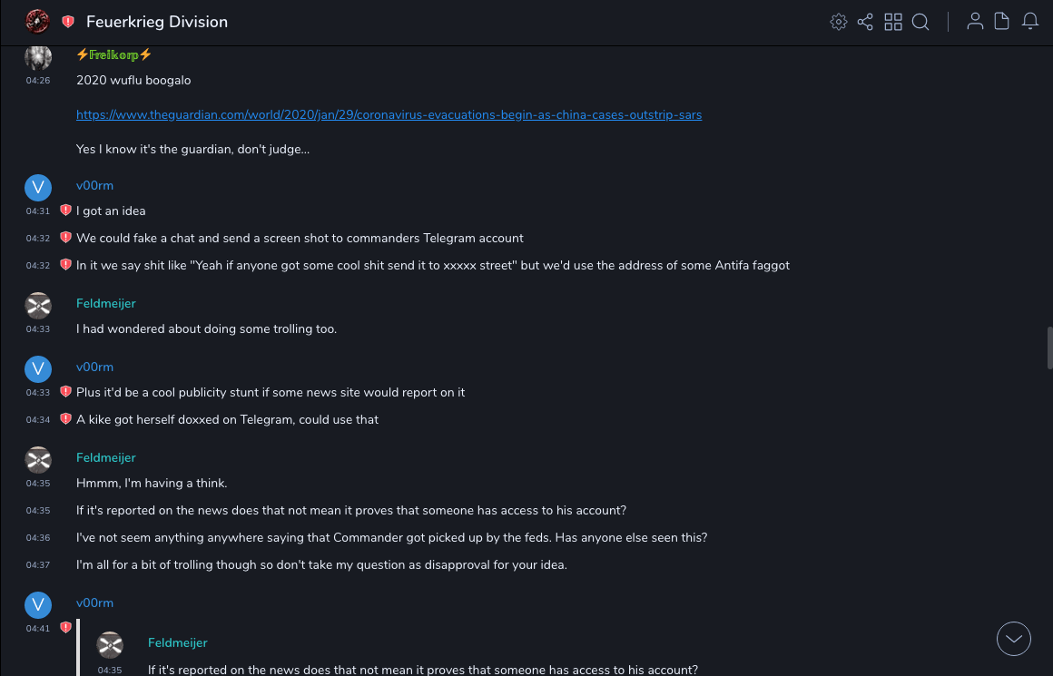Click Feldmeijer's username above 04:33 message
The width and height of the screenshot is (1053, 676).
pyautogui.click(x=105, y=303)
